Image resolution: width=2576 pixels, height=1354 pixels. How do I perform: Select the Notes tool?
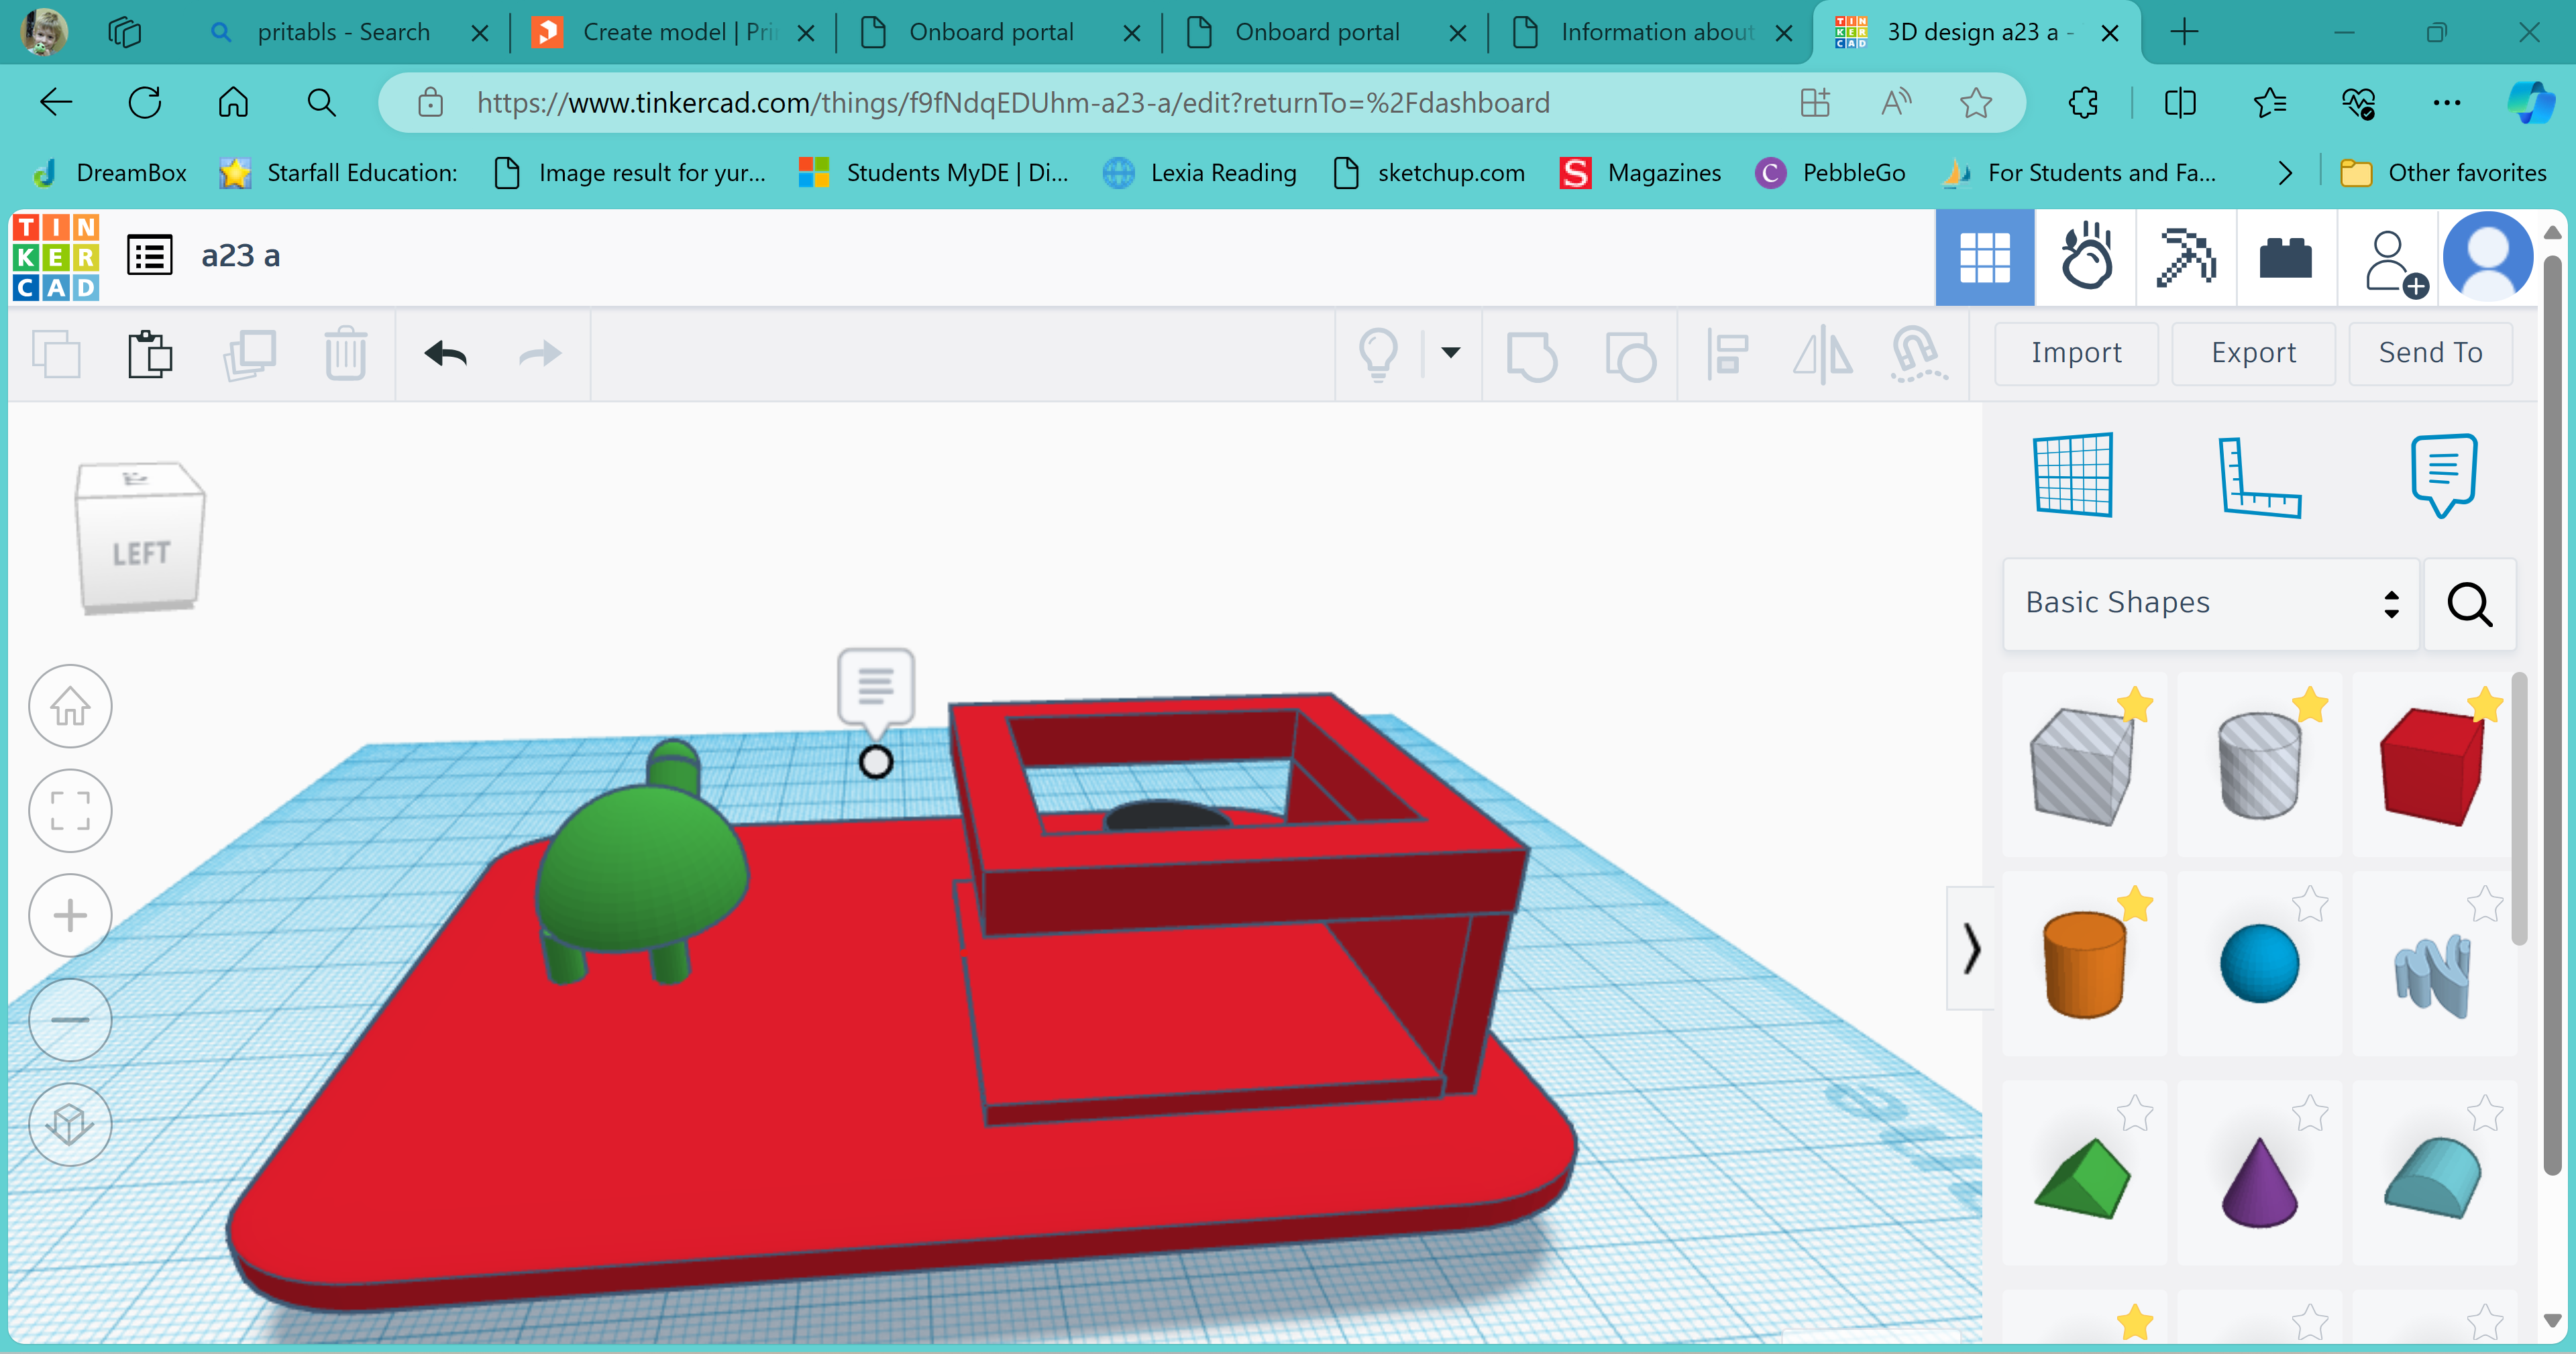(x=2443, y=475)
